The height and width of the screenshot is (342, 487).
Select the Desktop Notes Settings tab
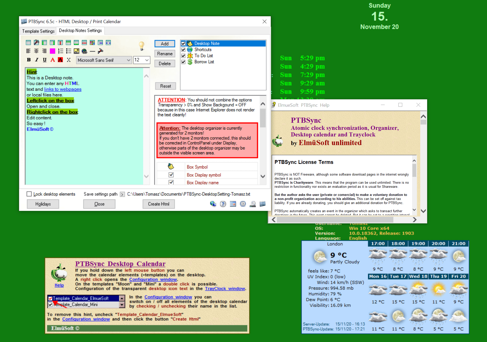coord(80,30)
